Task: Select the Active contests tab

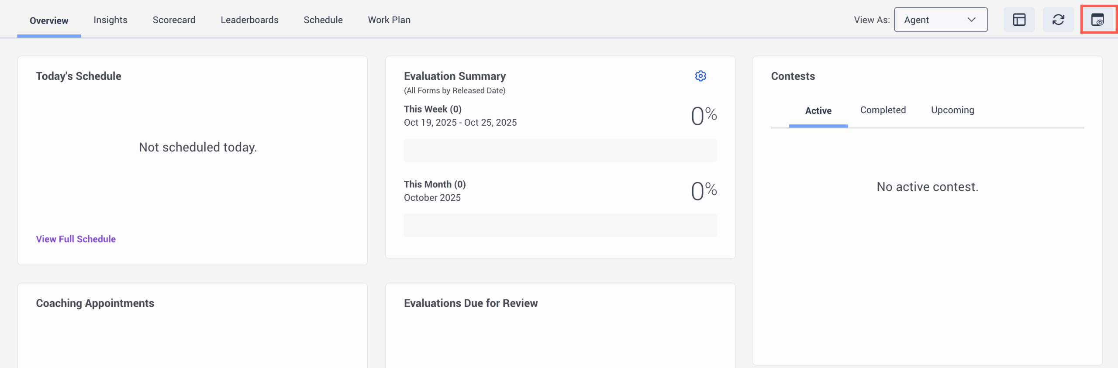Action: click(818, 111)
